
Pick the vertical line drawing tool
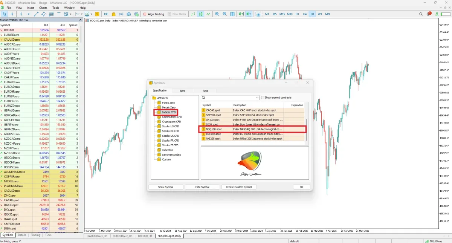(21, 14)
